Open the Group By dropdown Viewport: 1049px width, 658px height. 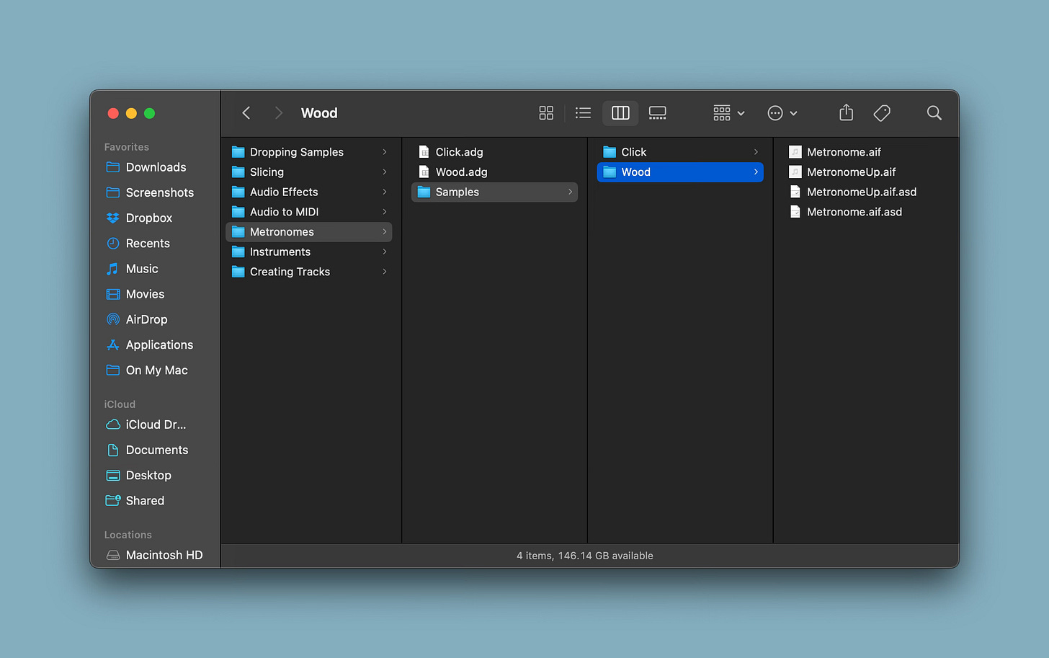(728, 113)
